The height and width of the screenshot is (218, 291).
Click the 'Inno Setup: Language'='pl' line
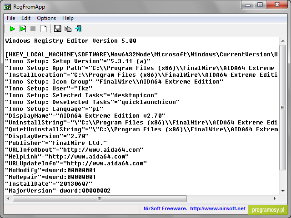(x=54, y=109)
